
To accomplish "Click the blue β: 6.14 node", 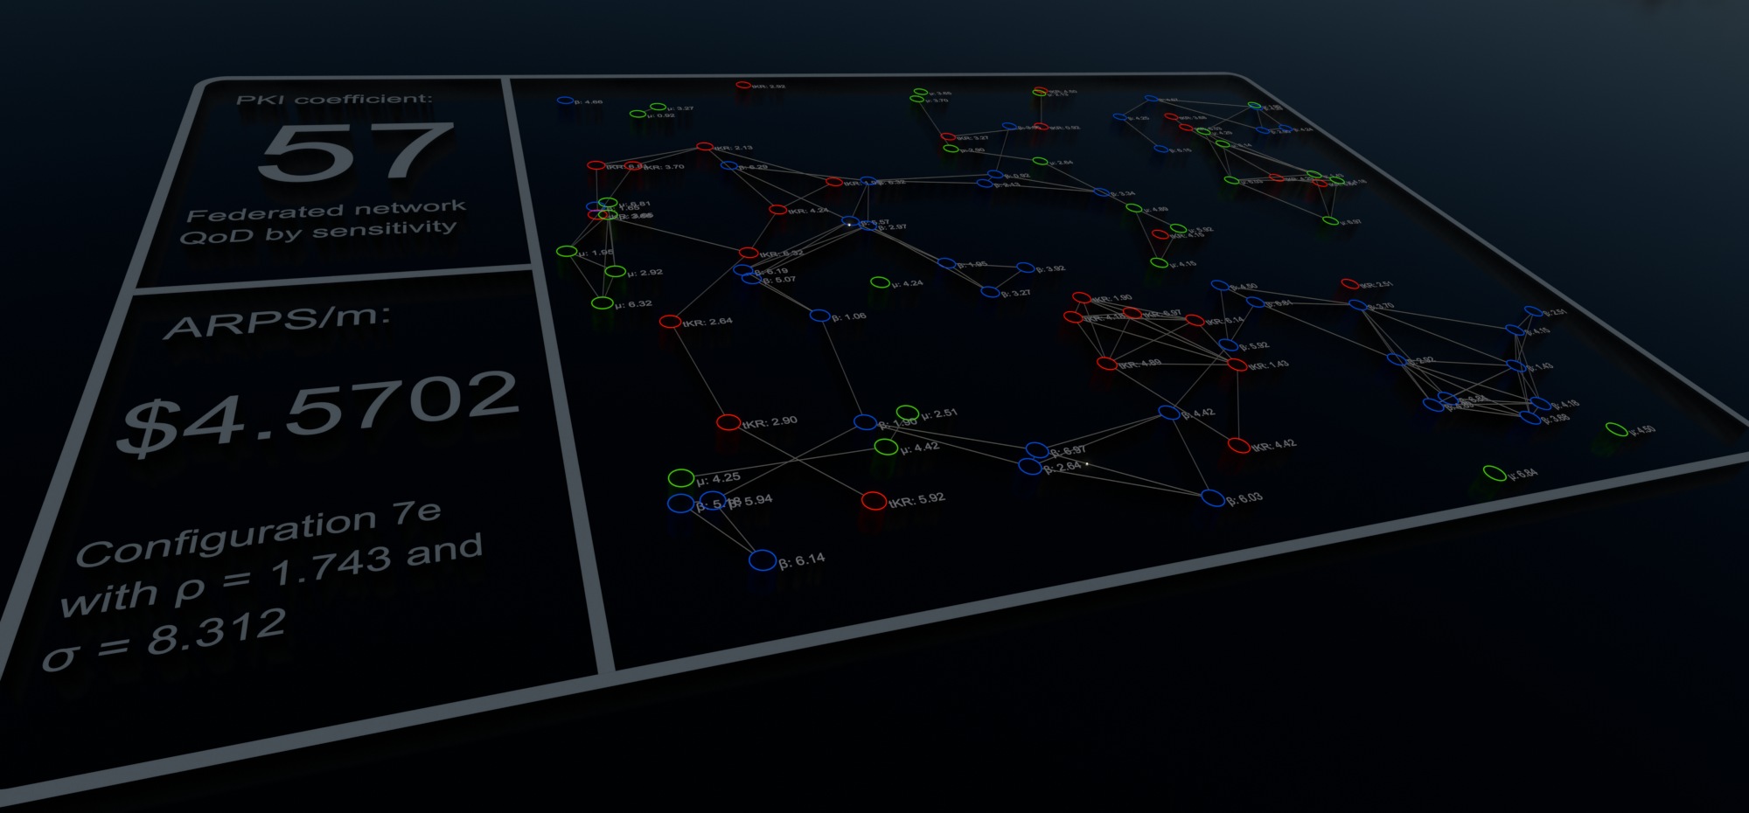I will pyautogui.click(x=763, y=560).
